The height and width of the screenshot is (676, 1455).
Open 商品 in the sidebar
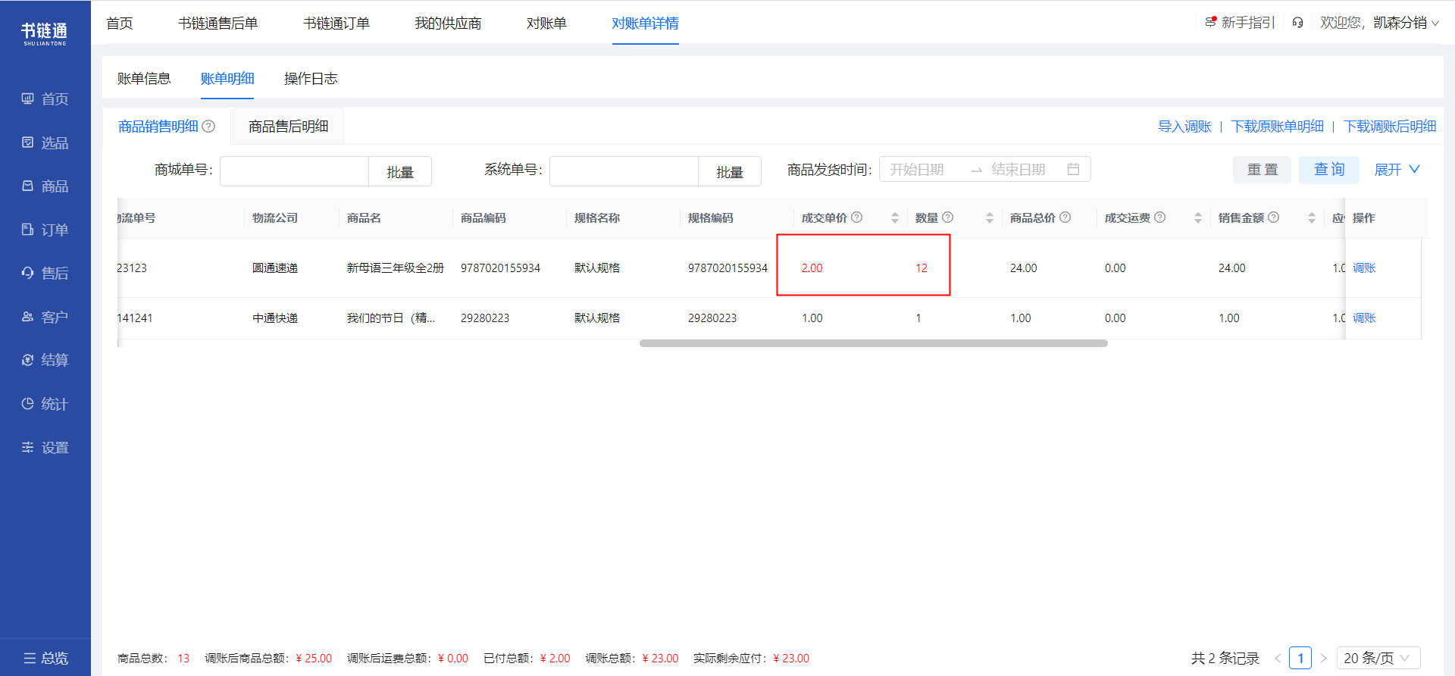coord(45,186)
